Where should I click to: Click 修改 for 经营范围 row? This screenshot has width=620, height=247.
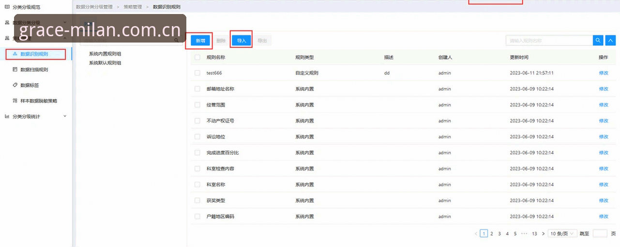(604, 105)
